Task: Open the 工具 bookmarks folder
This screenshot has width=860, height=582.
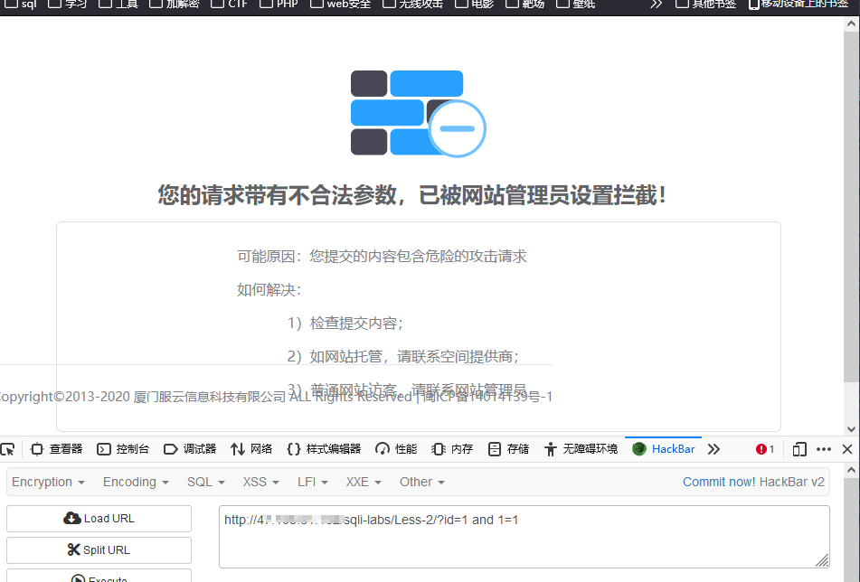Action: (x=118, y=4)
